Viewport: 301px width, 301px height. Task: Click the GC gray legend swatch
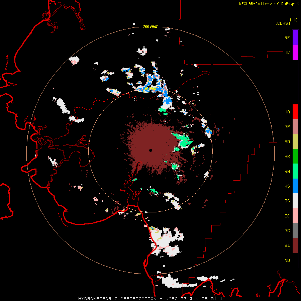[x=295, y=230]
